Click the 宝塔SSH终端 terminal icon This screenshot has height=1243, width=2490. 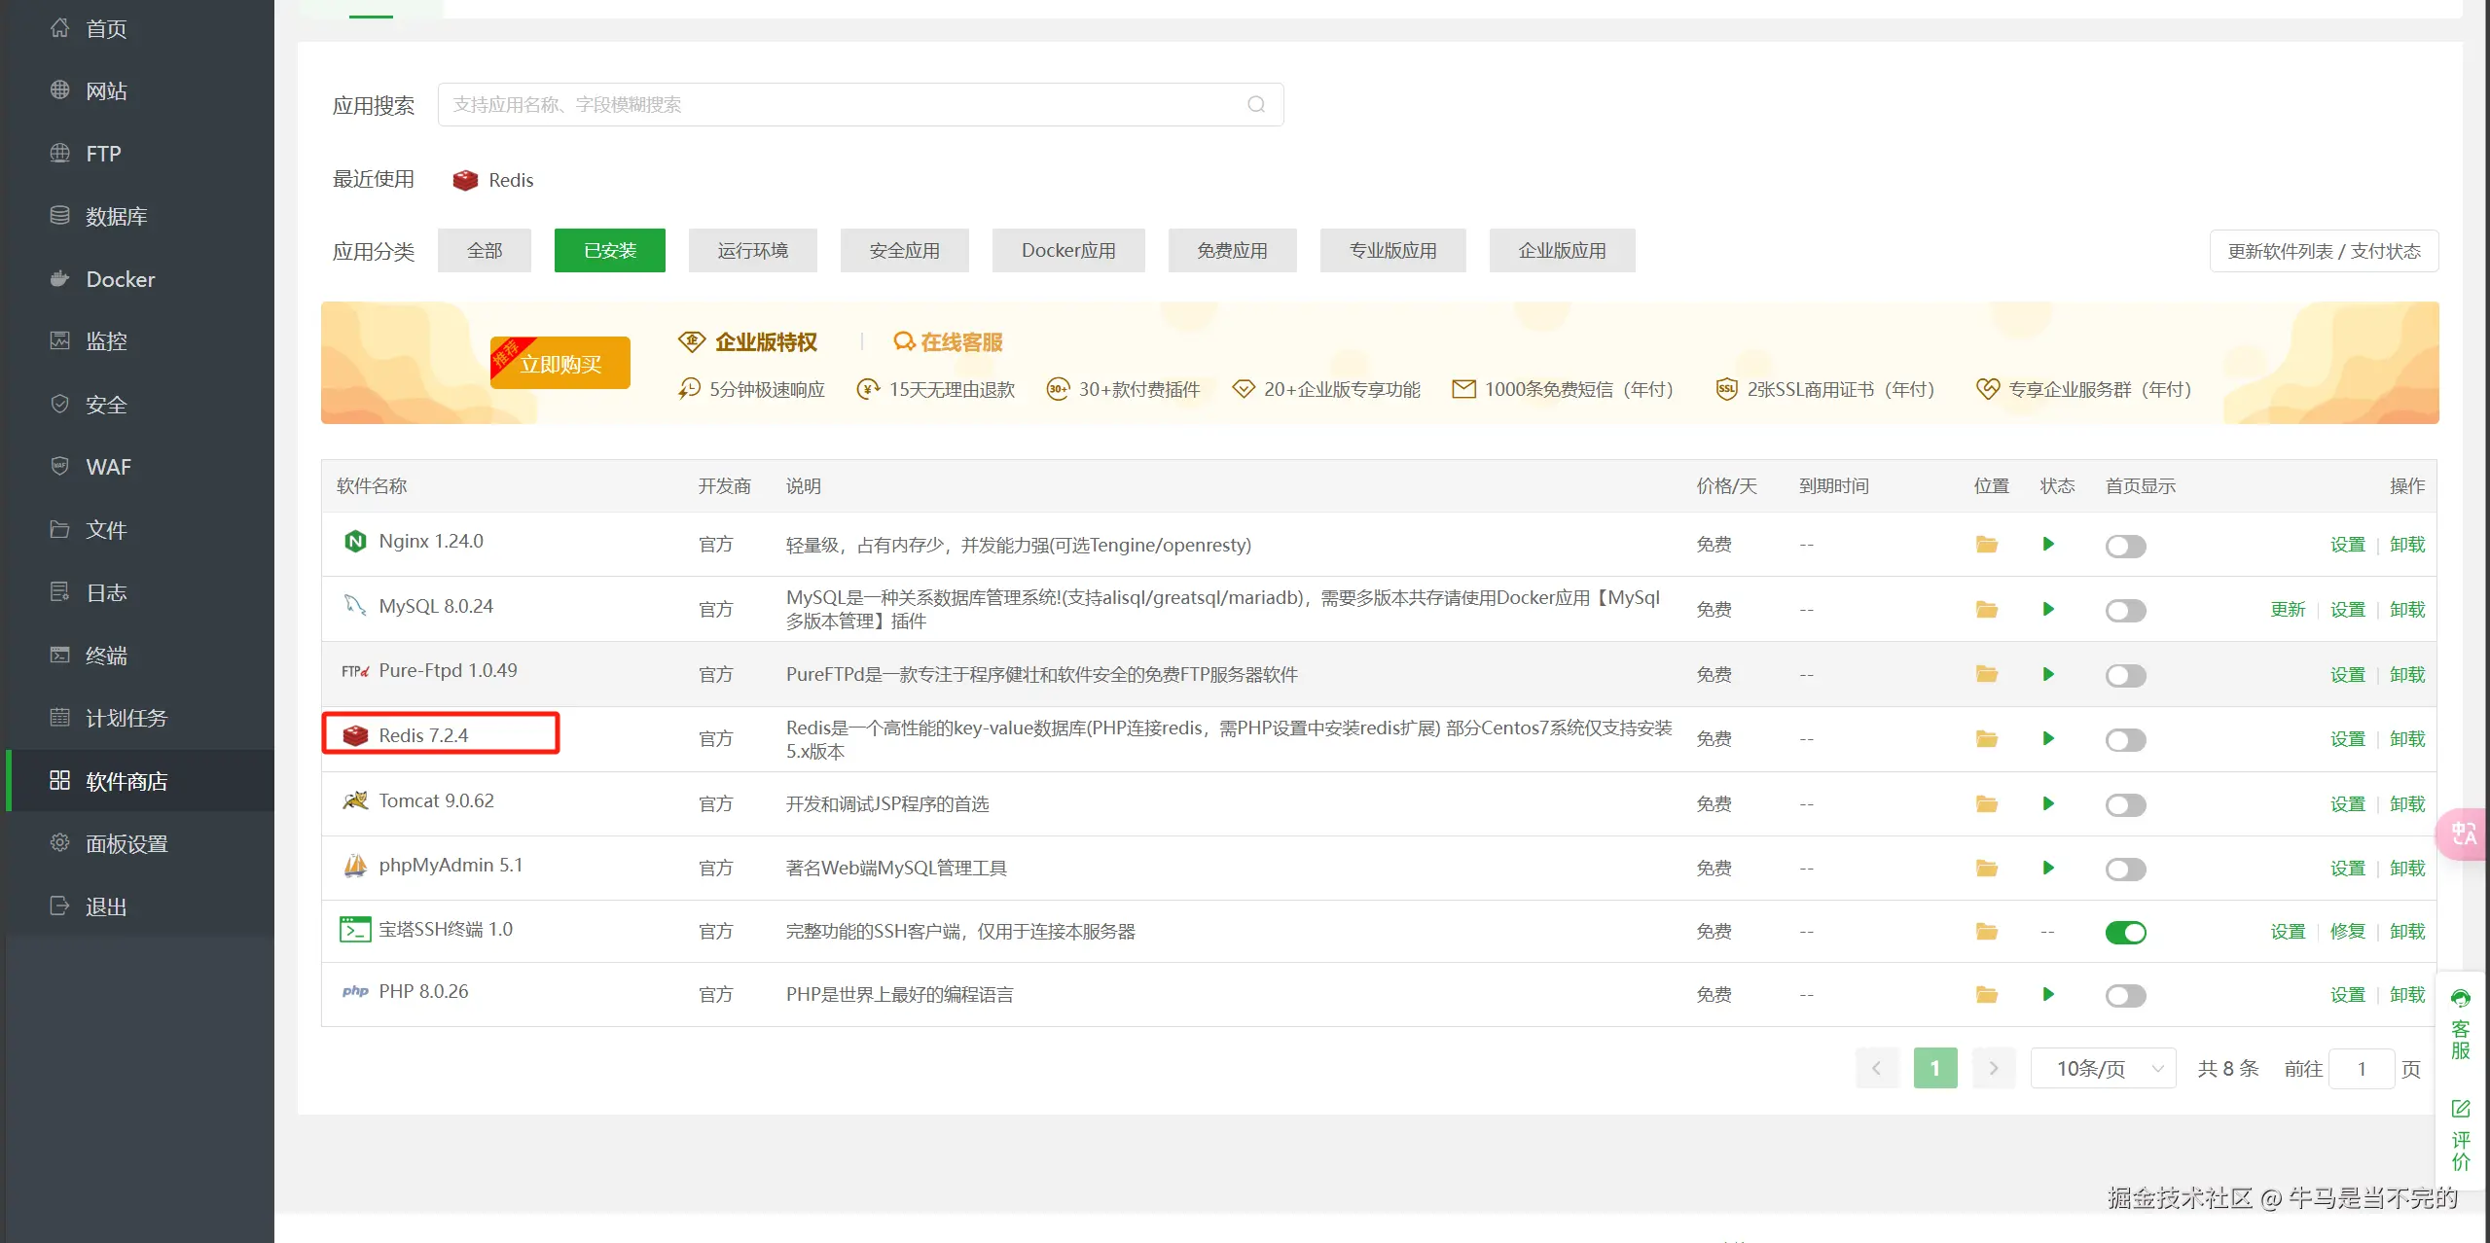(355, 930)
